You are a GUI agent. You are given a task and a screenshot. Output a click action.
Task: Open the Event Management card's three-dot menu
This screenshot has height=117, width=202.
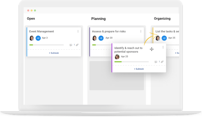[78, 31]
